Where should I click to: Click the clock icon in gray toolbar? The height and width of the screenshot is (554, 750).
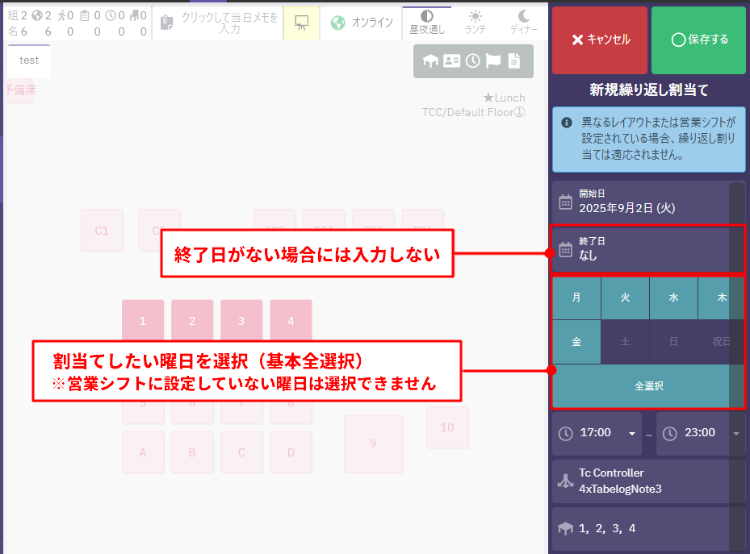472,60
